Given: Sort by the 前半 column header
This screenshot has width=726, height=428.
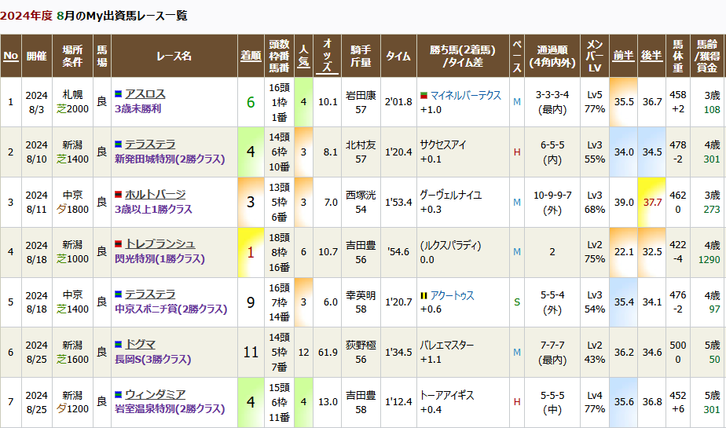Looking at the screenshot, I should click(624, 56).
